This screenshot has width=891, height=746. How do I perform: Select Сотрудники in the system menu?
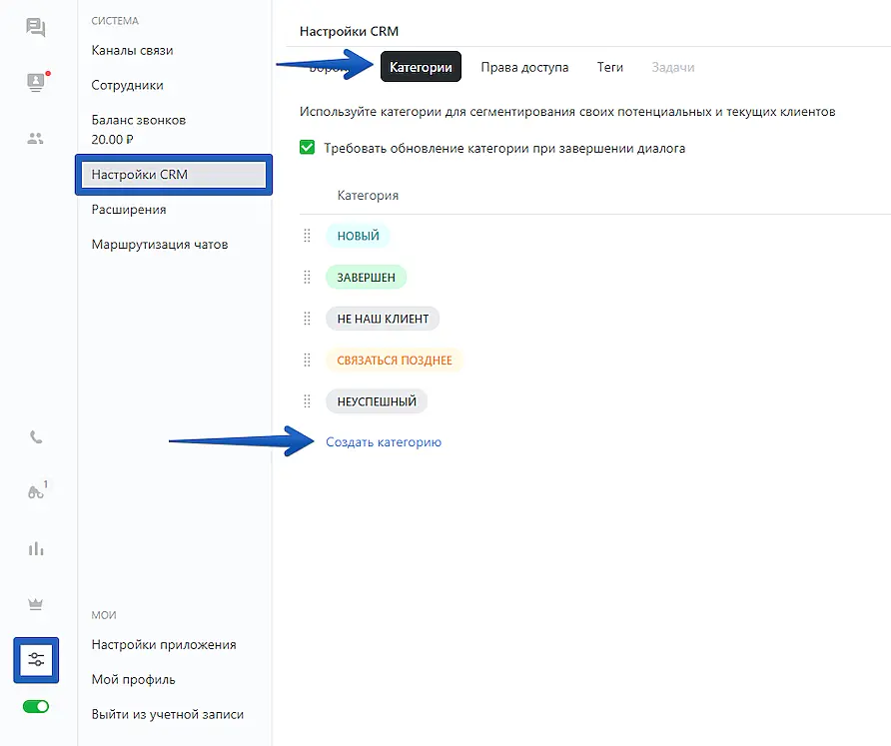[x=127, y=85]
